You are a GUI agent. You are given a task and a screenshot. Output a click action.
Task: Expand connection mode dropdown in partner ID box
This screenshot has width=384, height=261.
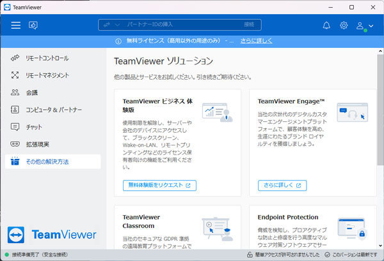117,25
